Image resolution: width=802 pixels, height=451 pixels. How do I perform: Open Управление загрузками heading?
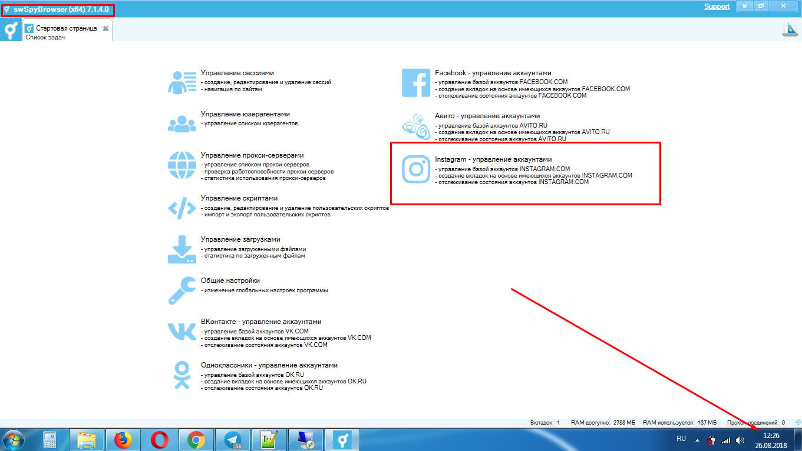(240, 239)
